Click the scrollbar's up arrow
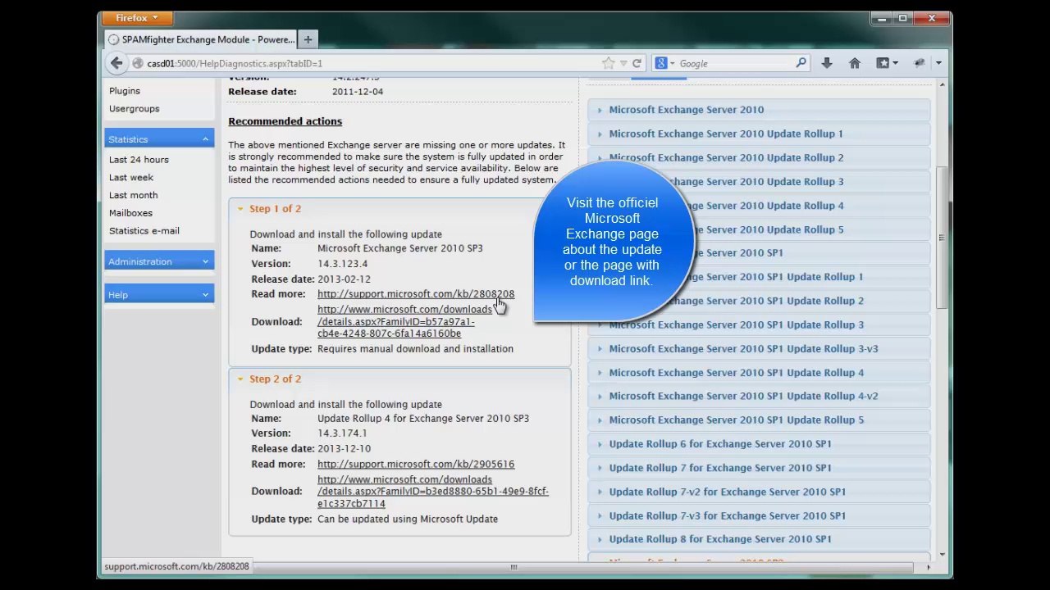1050x590 pixels. pos(942,85)
